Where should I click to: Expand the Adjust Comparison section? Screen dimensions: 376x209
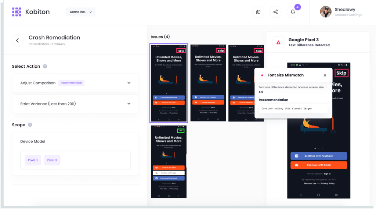(x=129, y=83)
